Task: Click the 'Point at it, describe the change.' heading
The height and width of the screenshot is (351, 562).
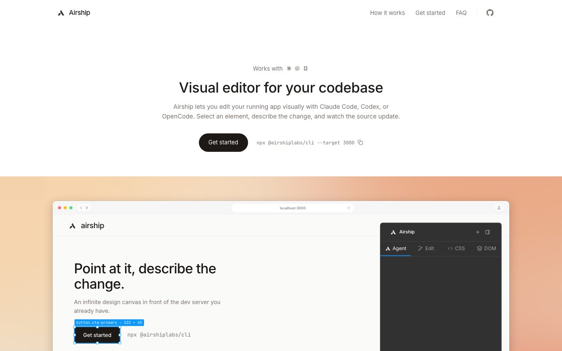Action: coord(145,276)
